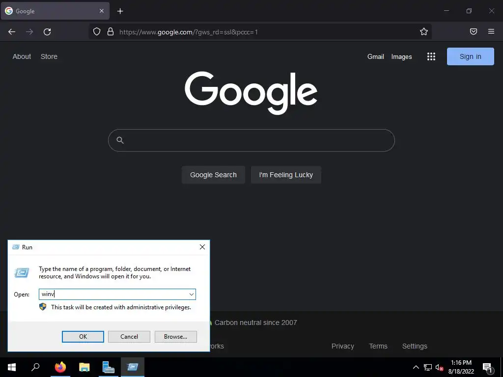Open the Terms footer link
Viewport: 503px width, 377px height.
point(378,346)
